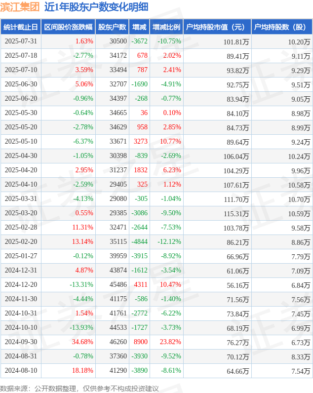Viewport: 313px width, 393px height.
Task: Click the 增减 column header
Action: [x=139, y=27]
